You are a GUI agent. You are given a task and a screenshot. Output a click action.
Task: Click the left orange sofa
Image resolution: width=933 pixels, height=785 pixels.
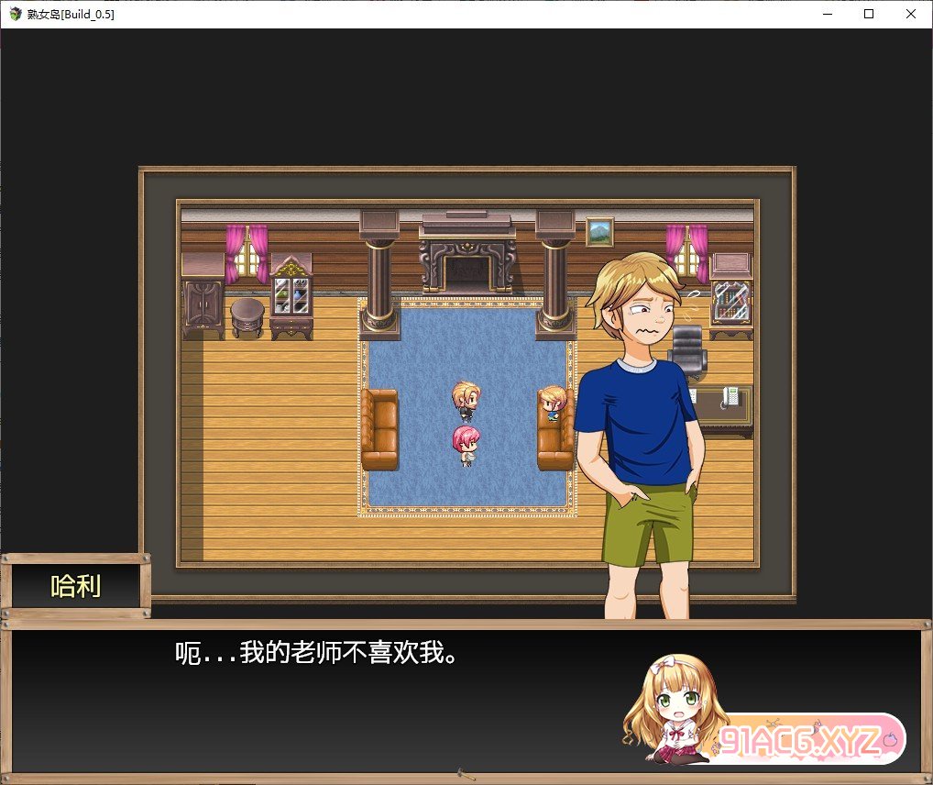(x=379, y=429)
